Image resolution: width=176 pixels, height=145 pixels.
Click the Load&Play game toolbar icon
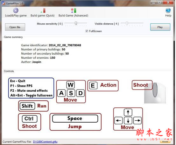[x=16, y=11]
